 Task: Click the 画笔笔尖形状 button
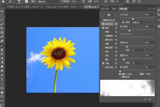tap(109, 20)
